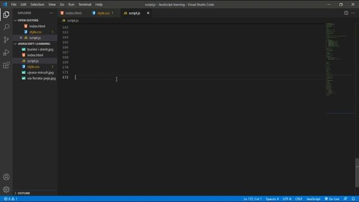Change language mode JavaScript
This screenshot has width=359, height=202.
tap(313, 199)
